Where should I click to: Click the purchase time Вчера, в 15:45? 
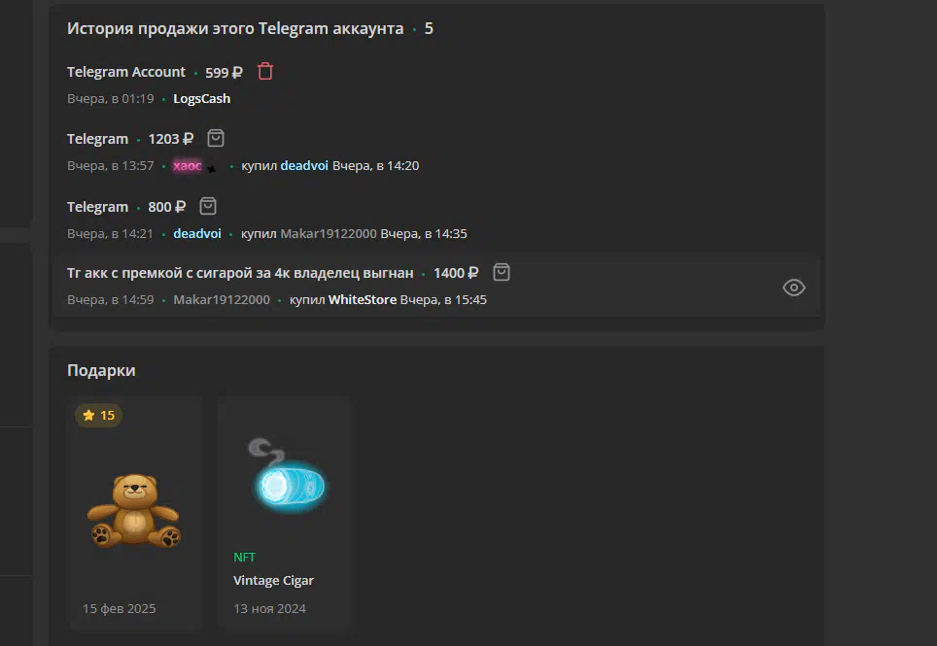[x=443, y=300]
